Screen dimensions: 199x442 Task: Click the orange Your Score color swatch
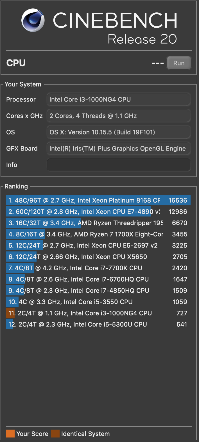tap(10, 434)
